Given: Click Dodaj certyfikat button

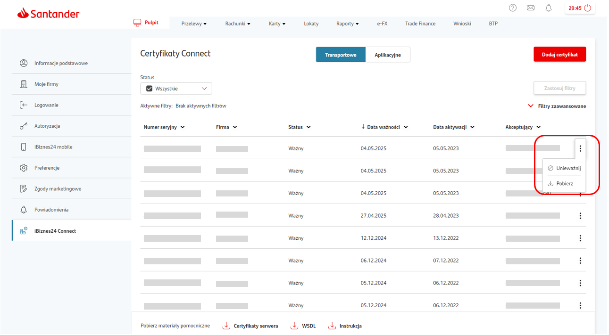Looking at the screenshot, I should click(x=559, y=54).
